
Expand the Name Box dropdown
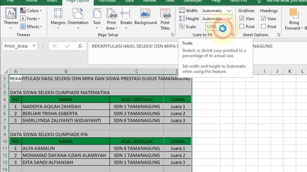pos(34,46)
